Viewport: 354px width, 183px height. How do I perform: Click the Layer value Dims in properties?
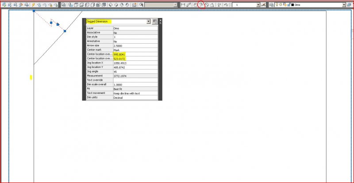pos(135,28)
